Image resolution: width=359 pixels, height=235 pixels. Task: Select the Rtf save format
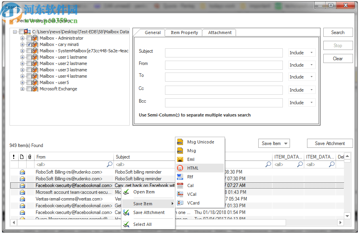(190, 177)
